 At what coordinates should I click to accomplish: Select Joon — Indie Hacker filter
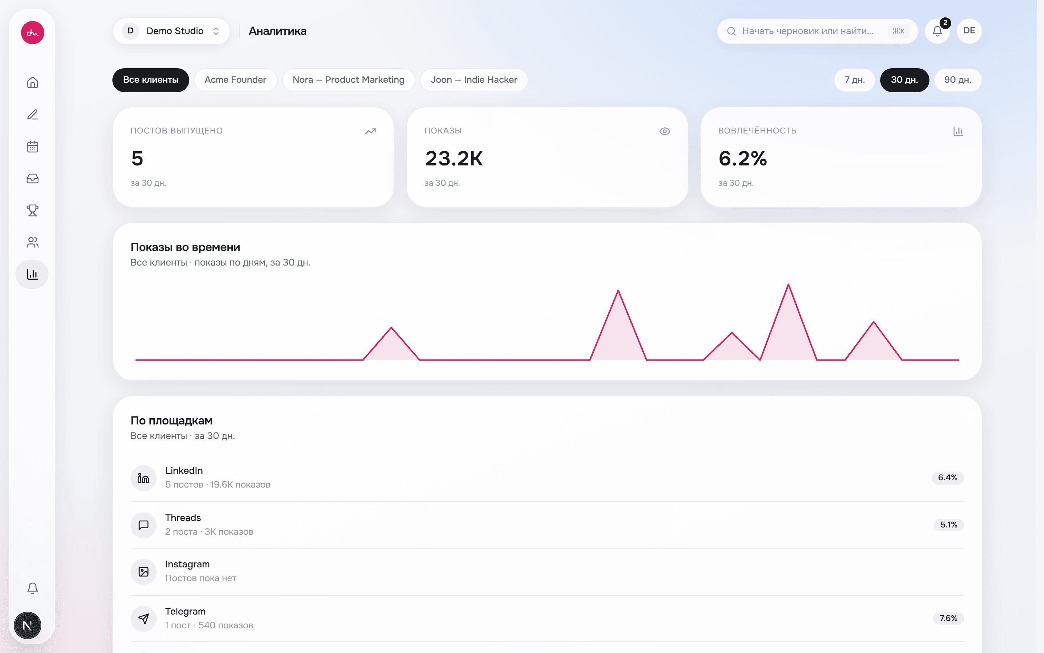(474, 80)
